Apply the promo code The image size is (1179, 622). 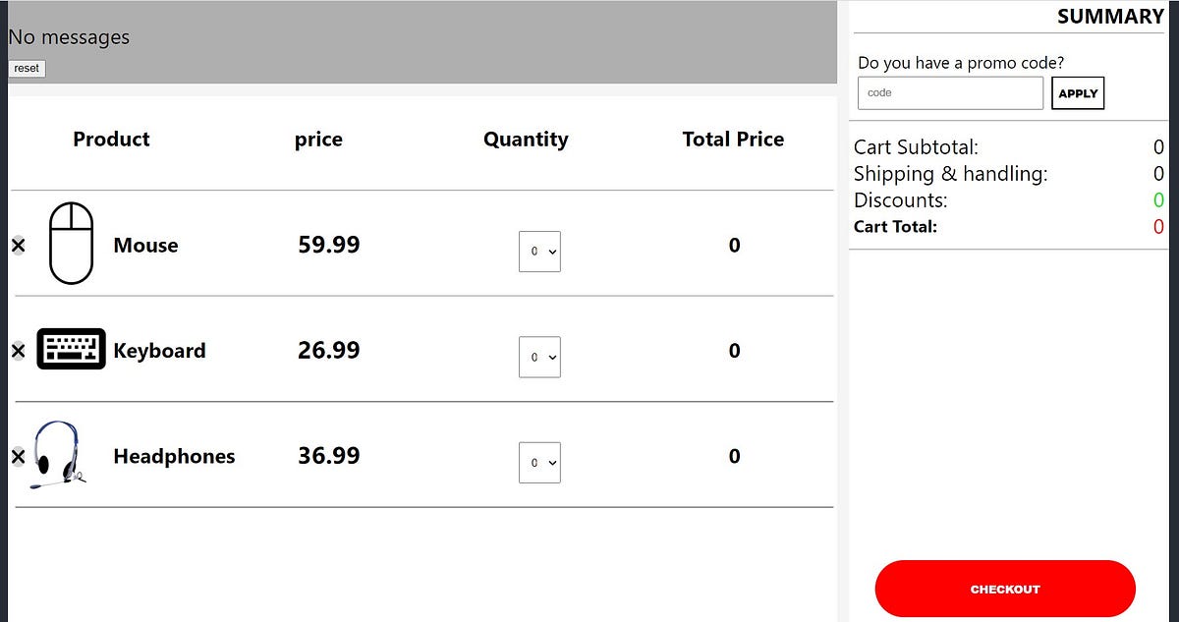click(x=1077, y=93)
